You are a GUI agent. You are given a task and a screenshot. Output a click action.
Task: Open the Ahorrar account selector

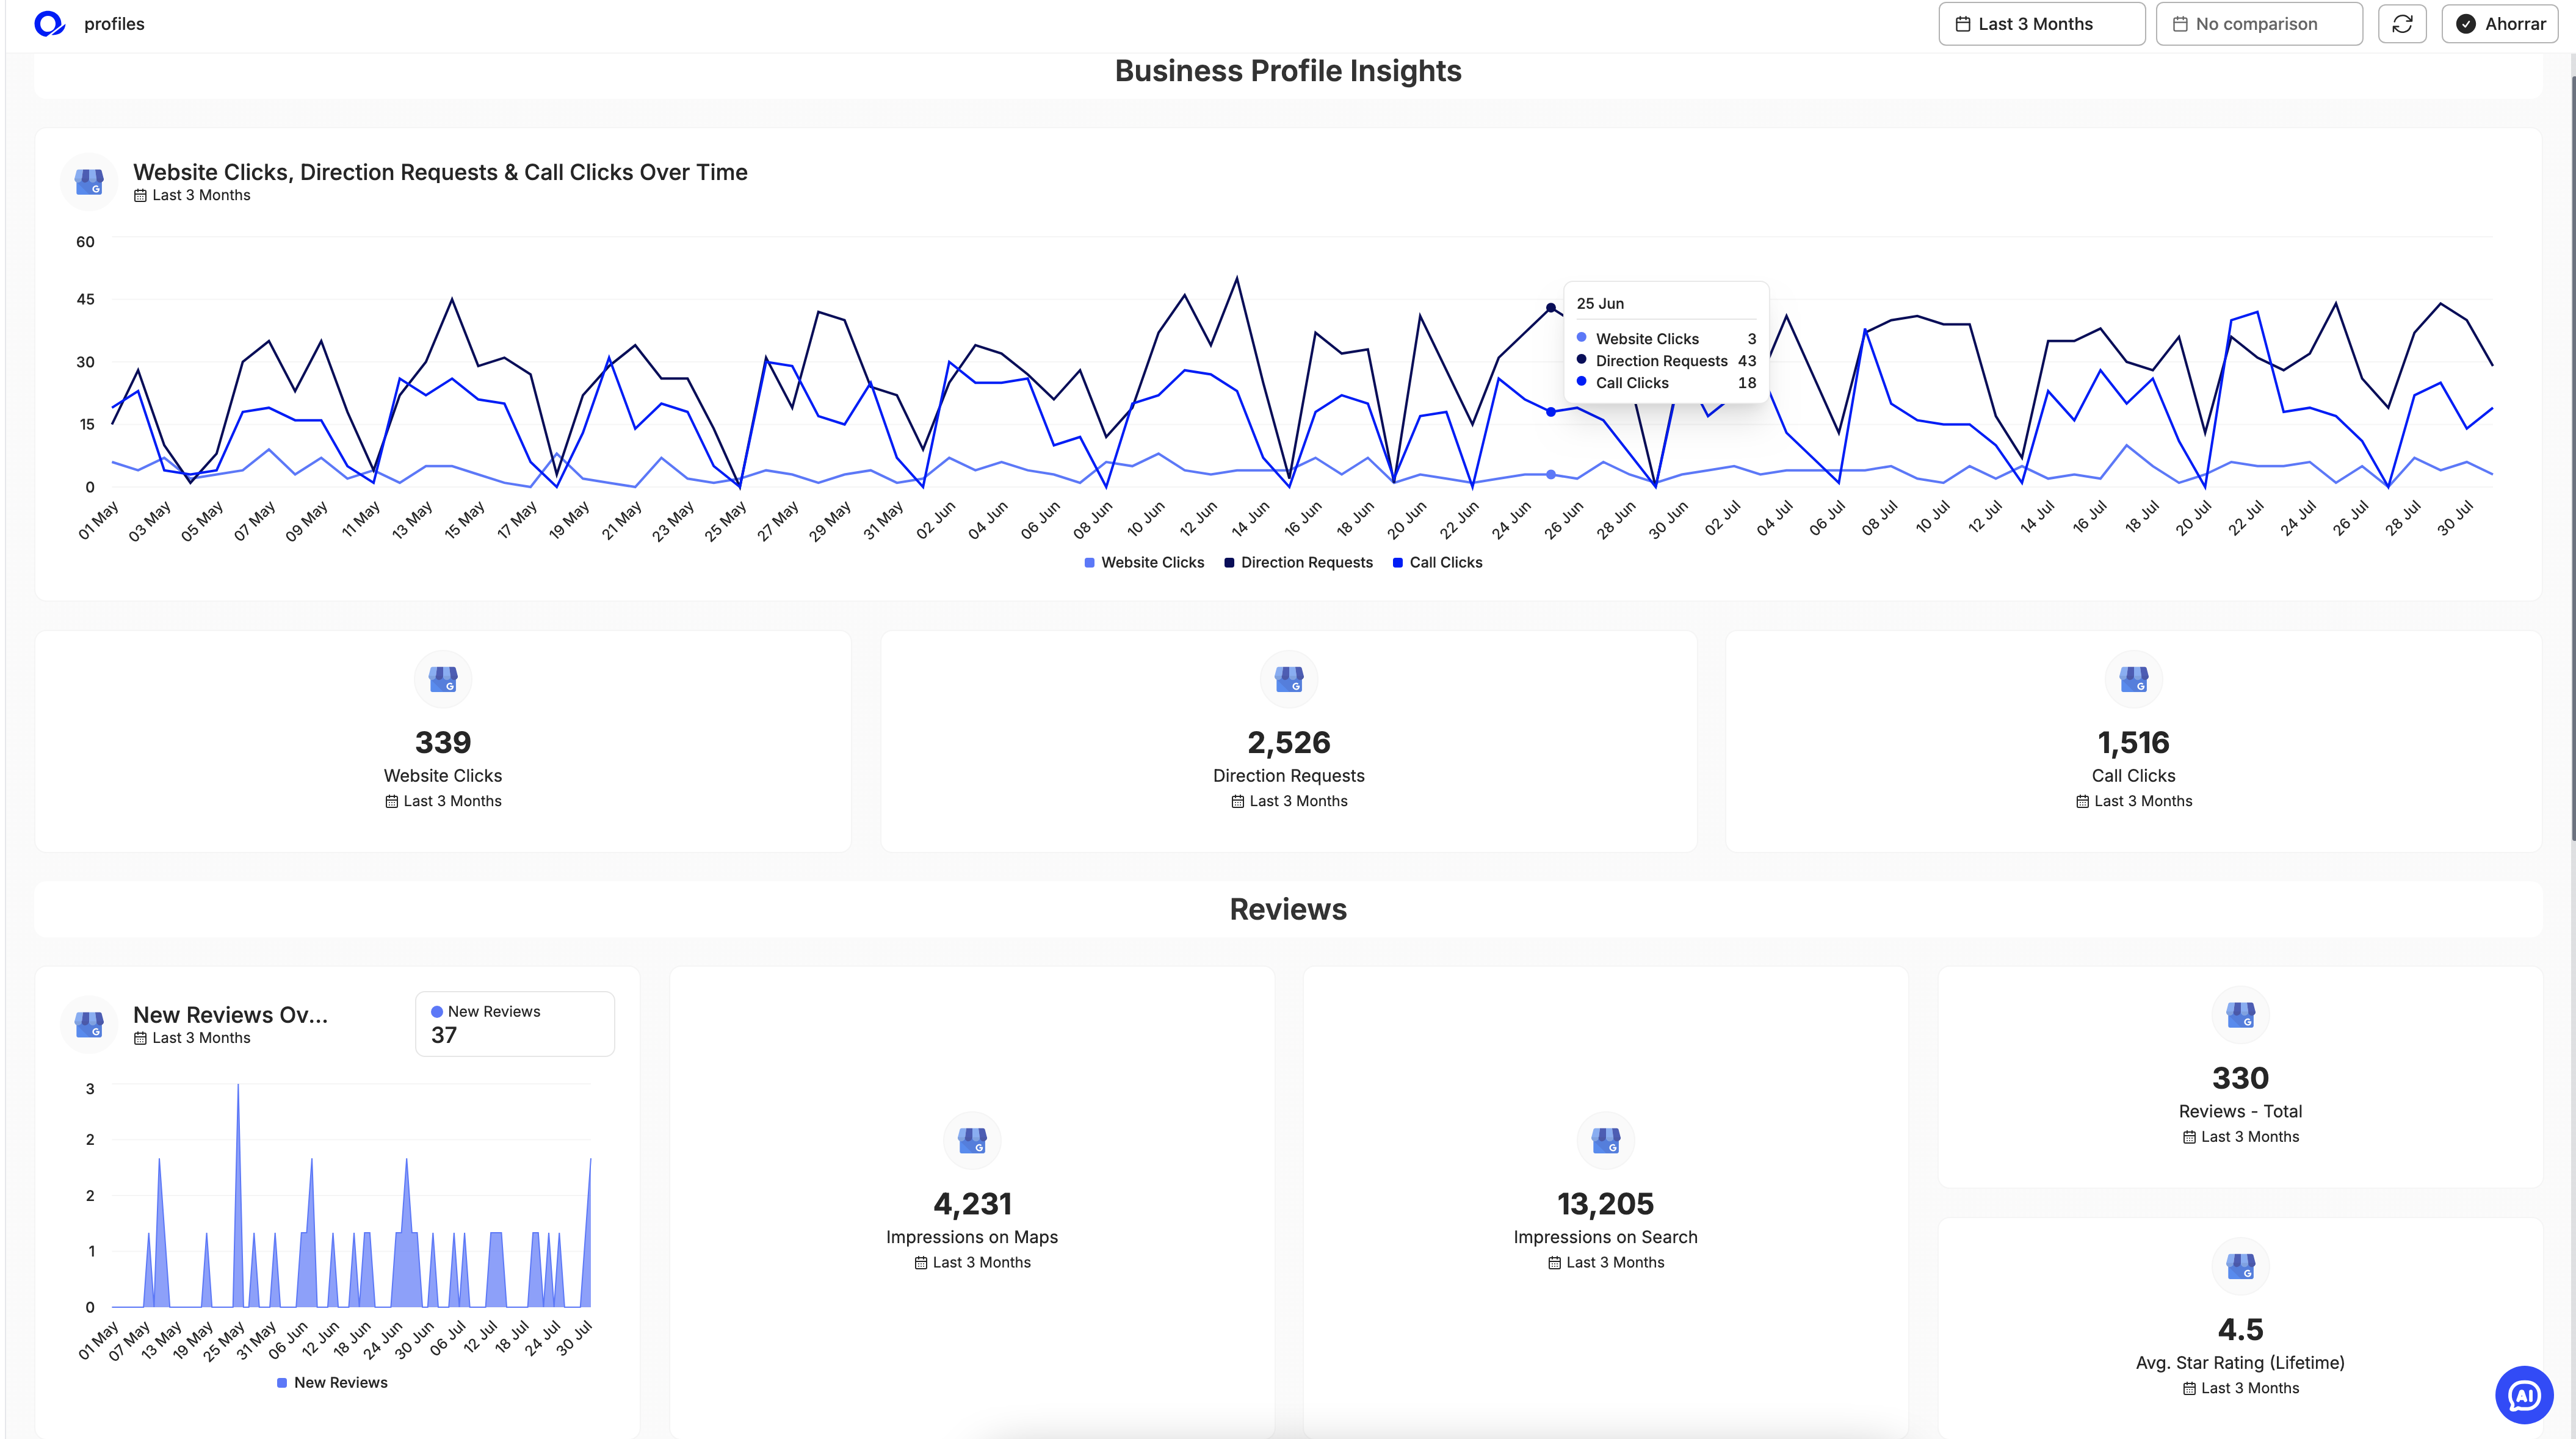tap(2500, 24)
